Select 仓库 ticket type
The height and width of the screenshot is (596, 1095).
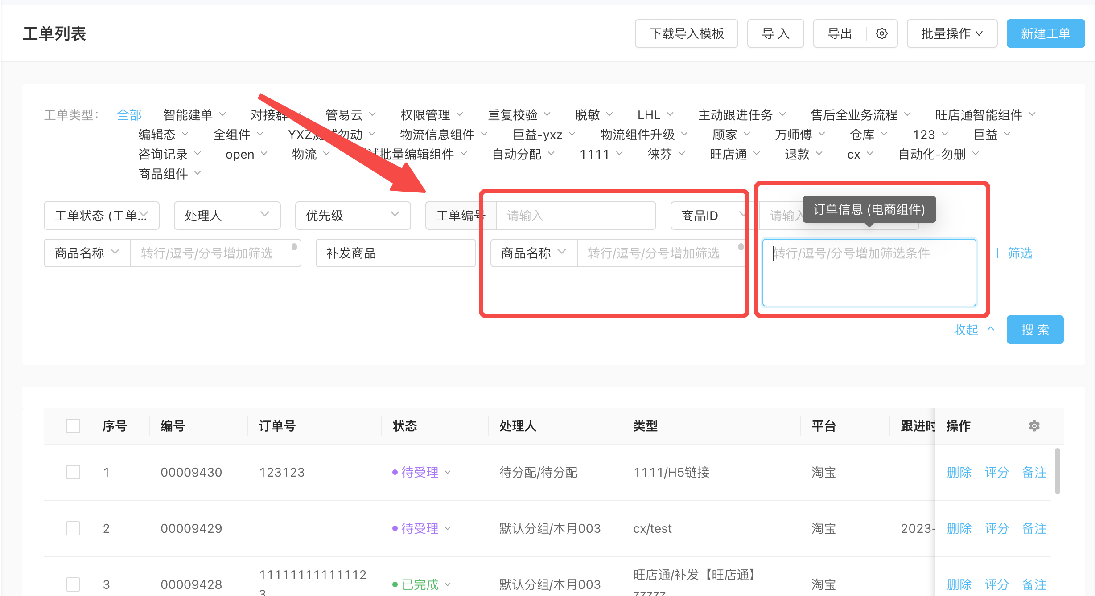tap(869, 135)
